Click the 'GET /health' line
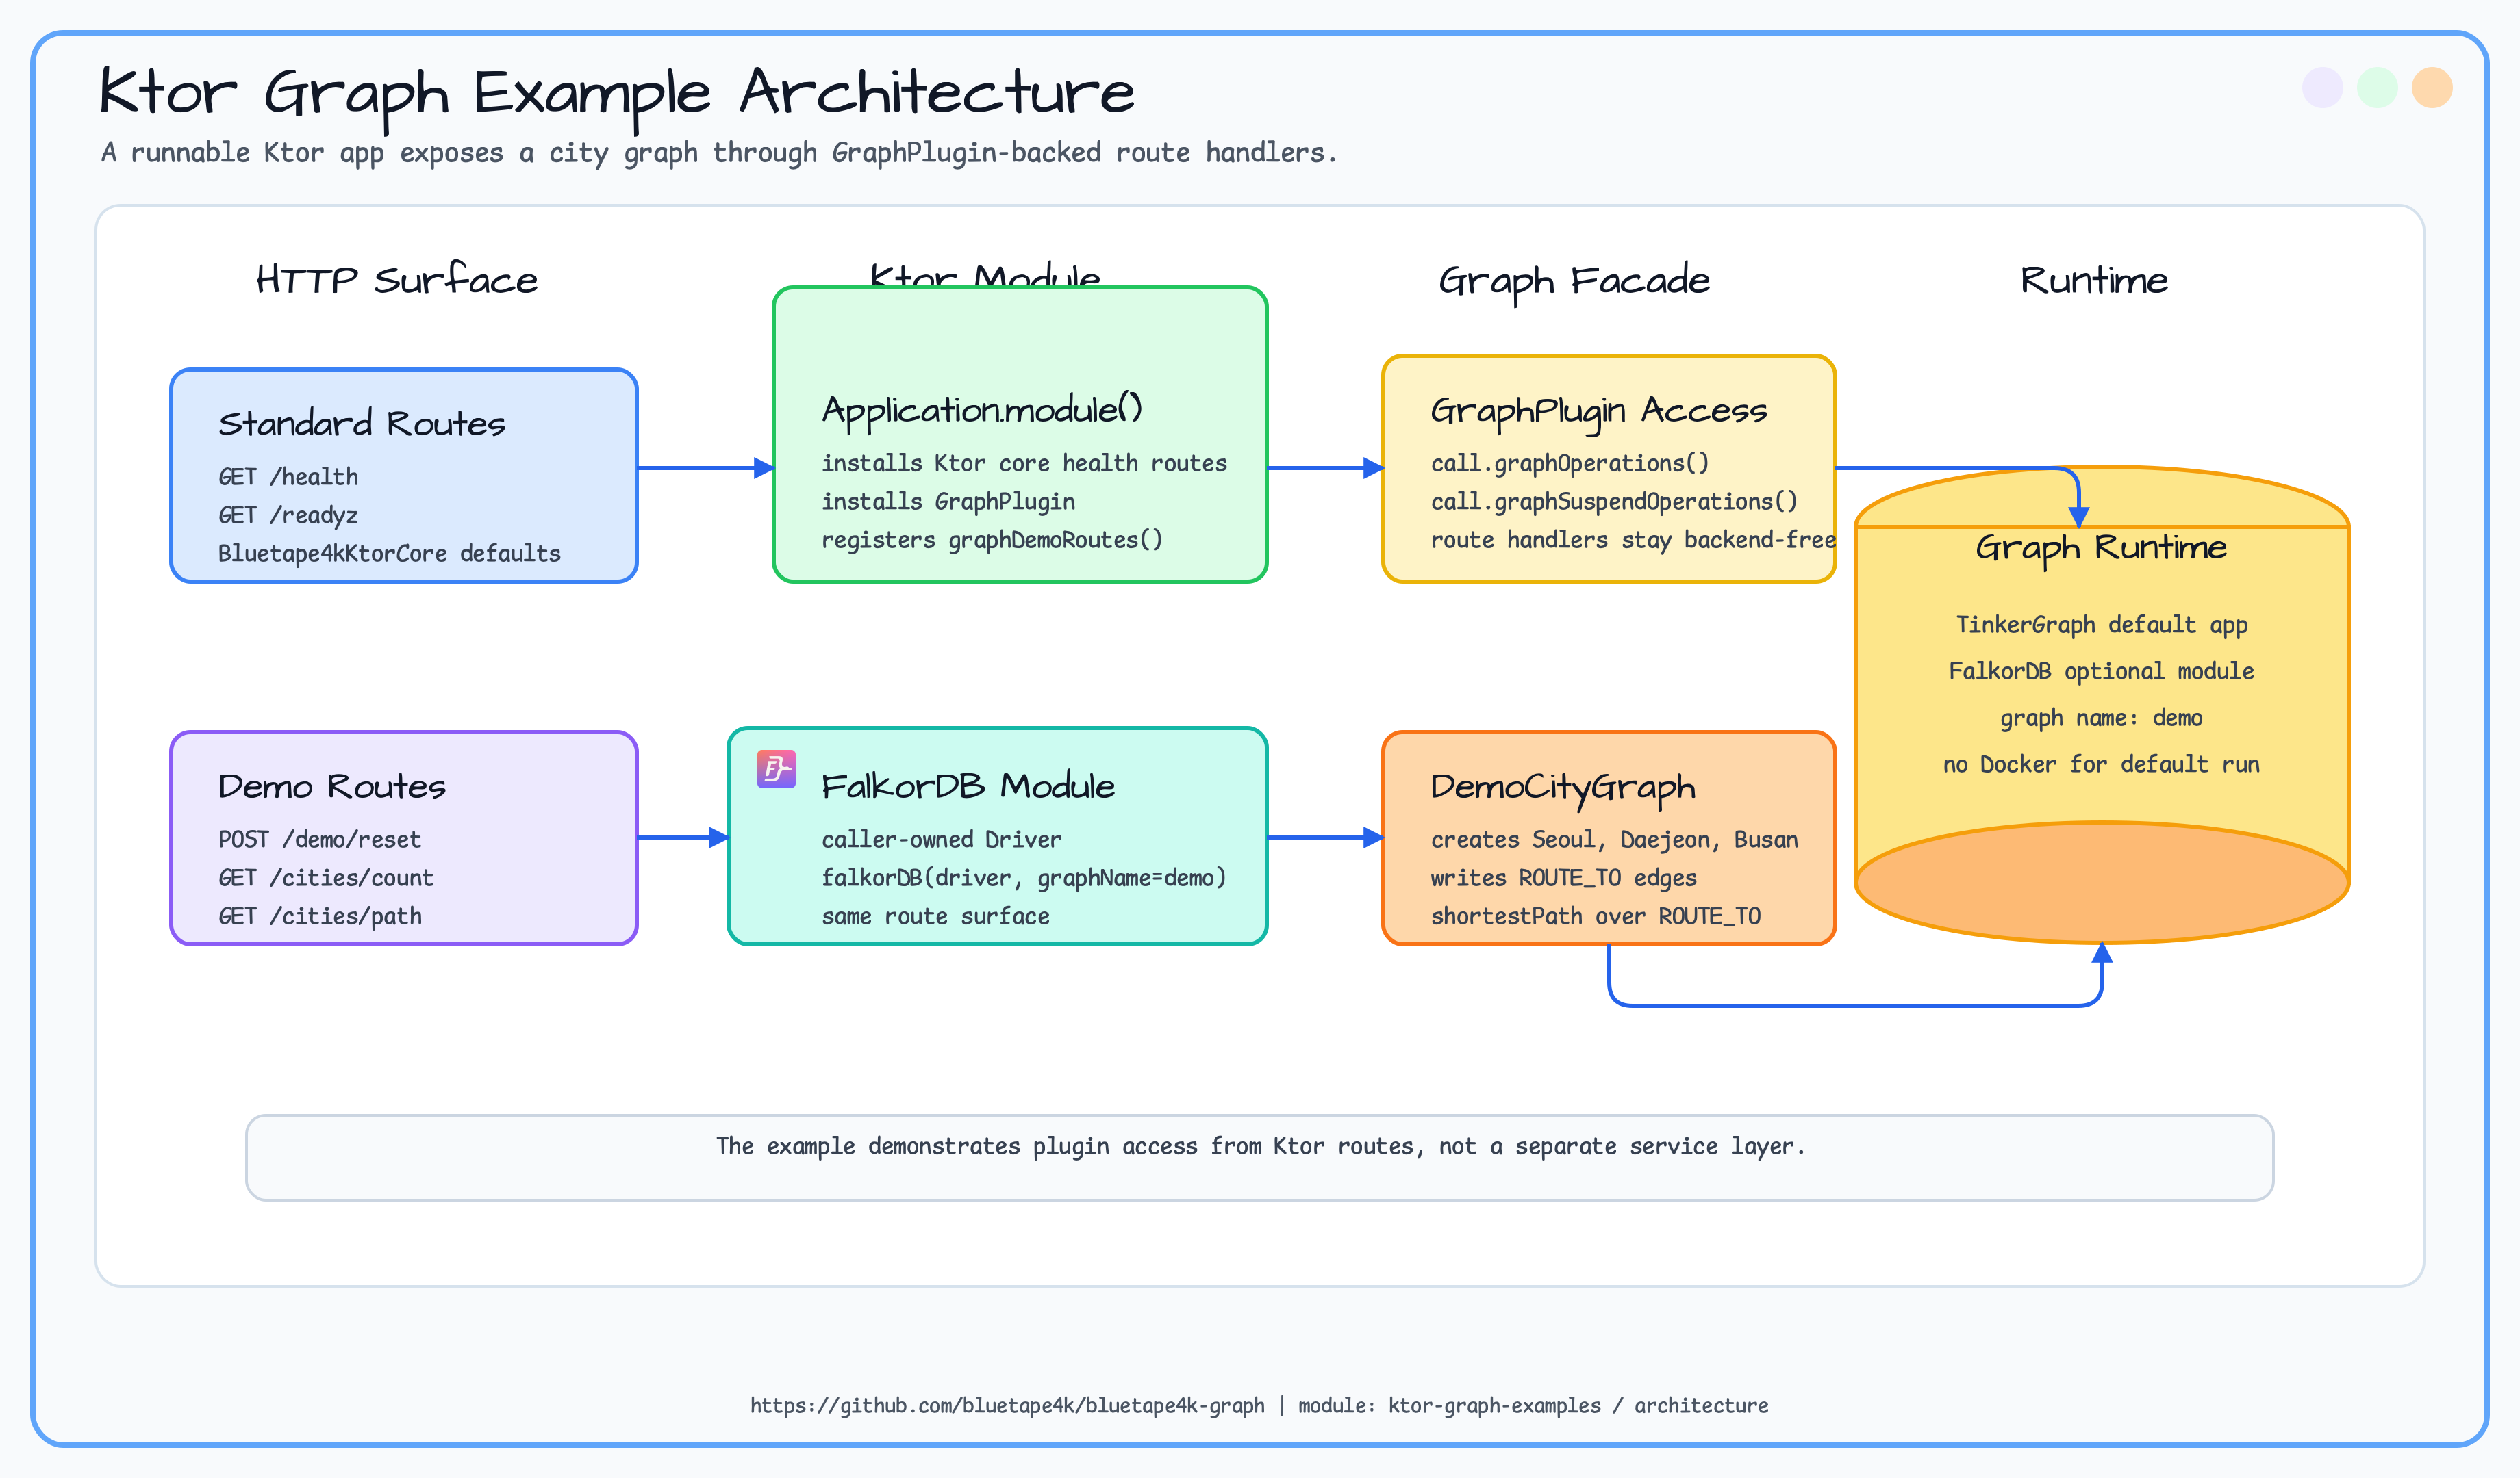Image resolution: width=2520 pixels, height=1478 pixels. (x=288, y=477)
